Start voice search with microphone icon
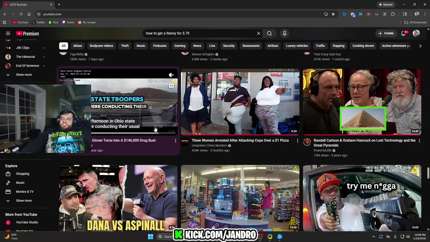The width and height of the screenshot is (430, 242). (x=285, y=33)
